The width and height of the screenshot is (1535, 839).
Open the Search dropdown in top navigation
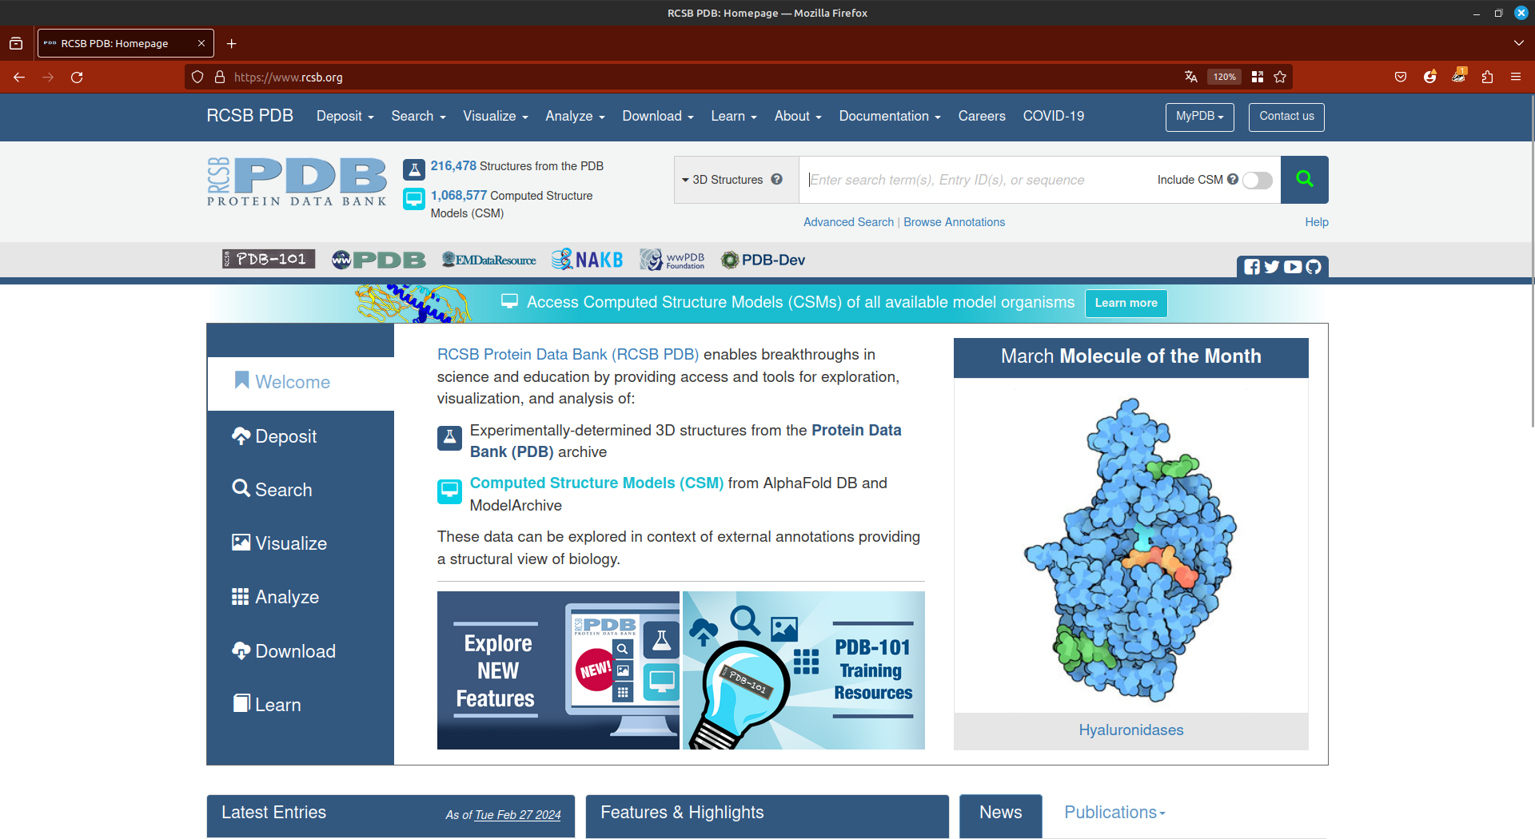418,117
